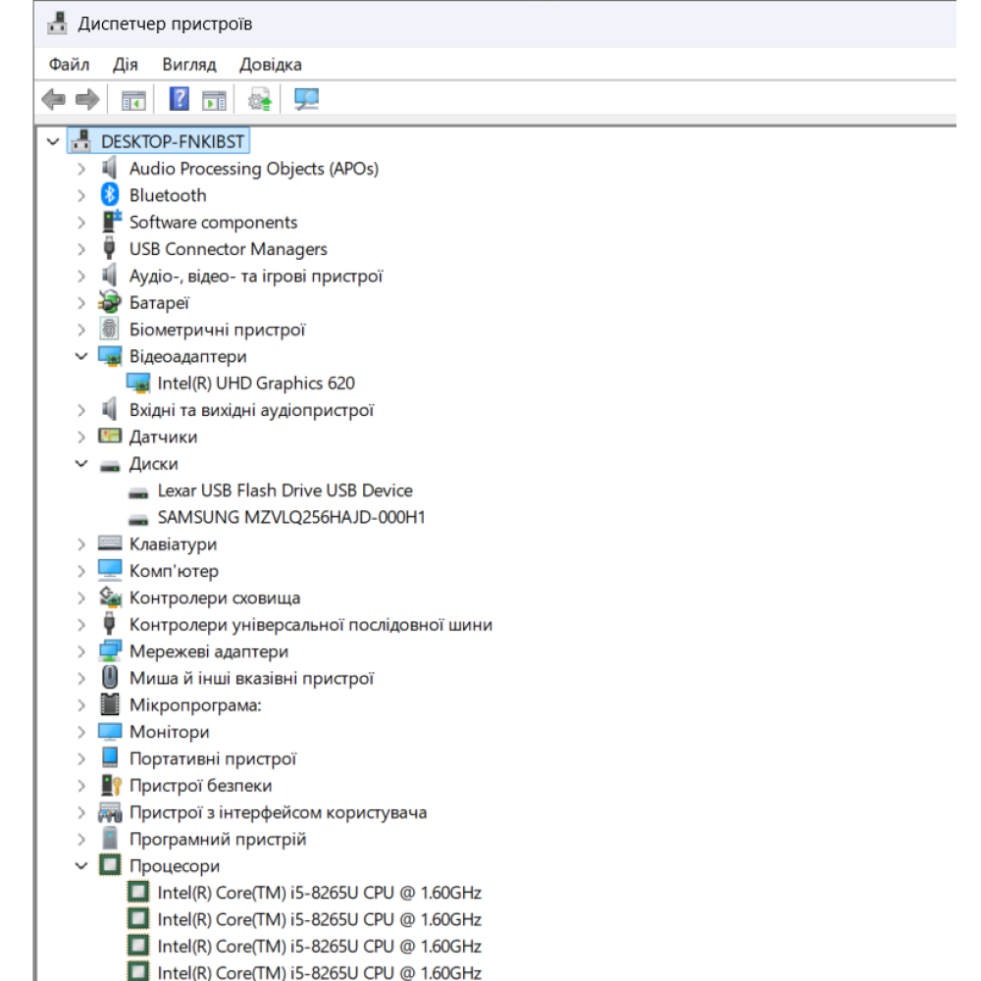Expand the Мережеві адаптери category
Screen dimensions: 981x981
[81, 652]
